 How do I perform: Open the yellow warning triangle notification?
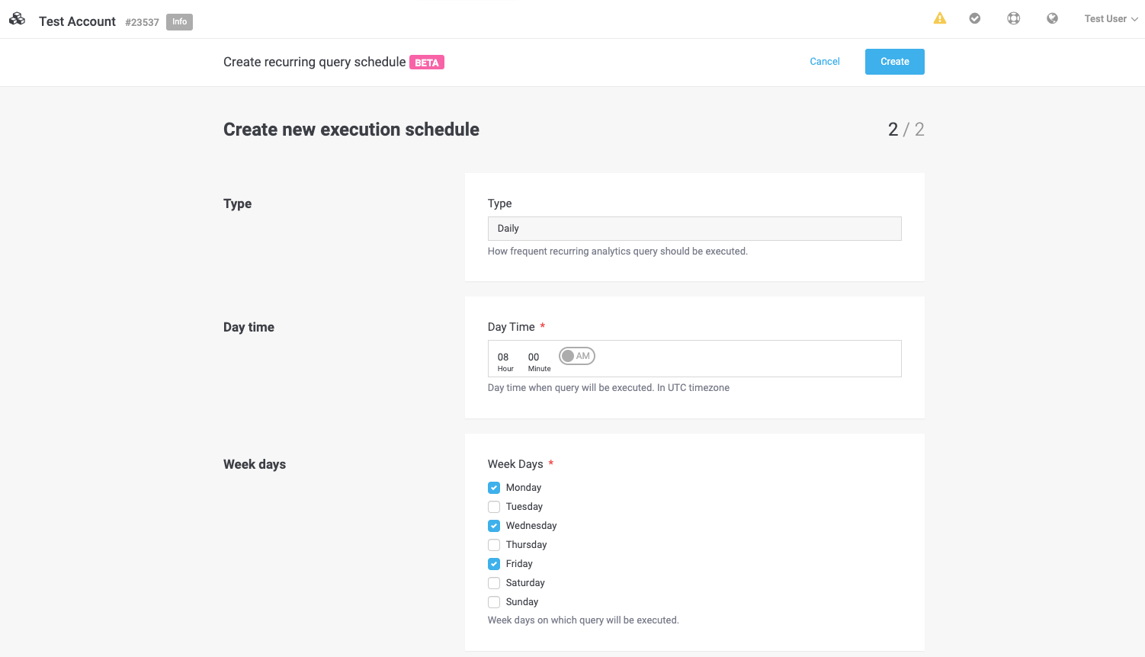[939, 18]
